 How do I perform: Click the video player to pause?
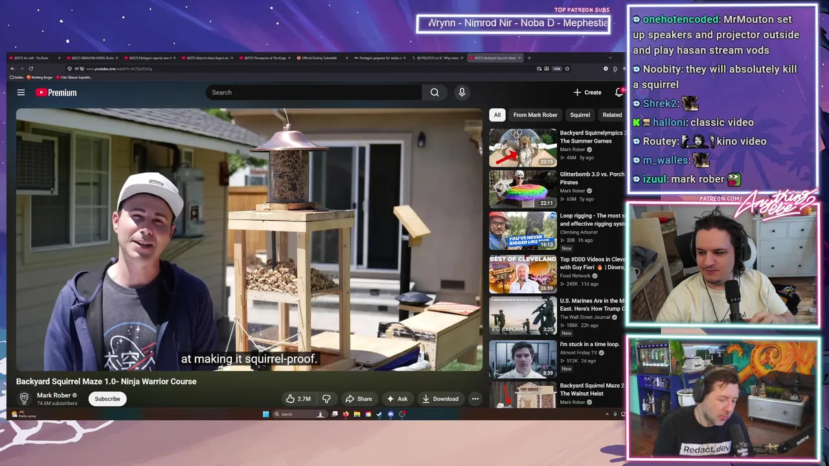(x=249, y=239)
